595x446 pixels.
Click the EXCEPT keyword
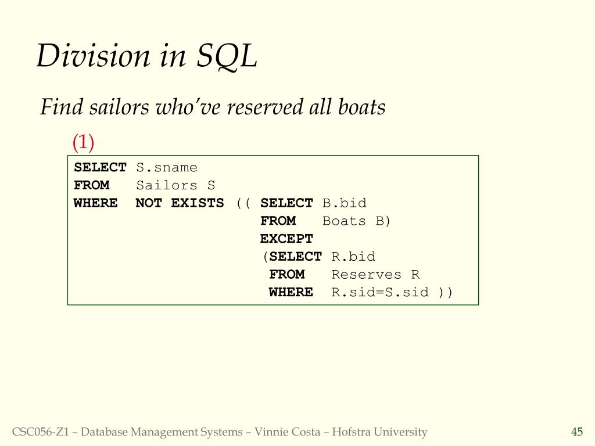pyautogui.click(x=286, y=239)
